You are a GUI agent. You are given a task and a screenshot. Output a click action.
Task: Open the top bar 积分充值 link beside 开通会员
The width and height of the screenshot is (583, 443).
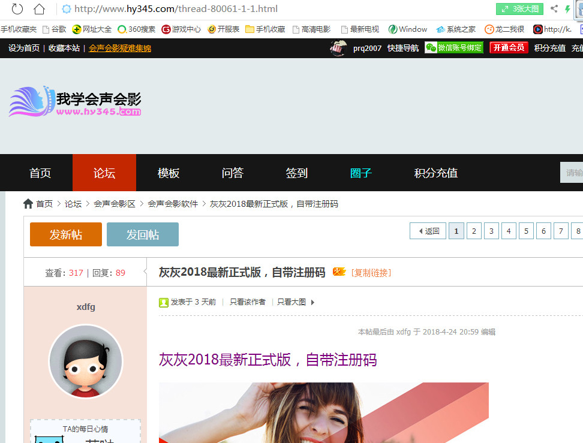550,49
